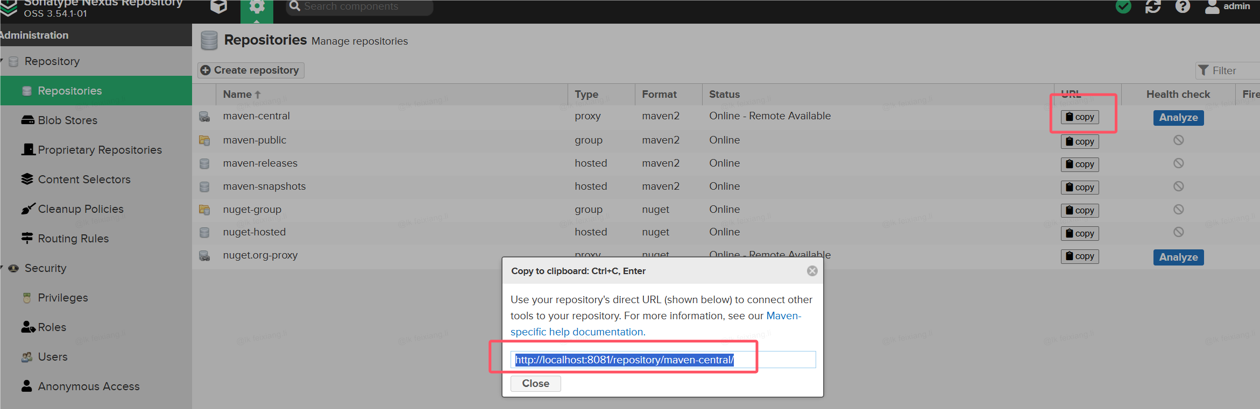
Task: Click the Search components field
Action: pos(359,7)
